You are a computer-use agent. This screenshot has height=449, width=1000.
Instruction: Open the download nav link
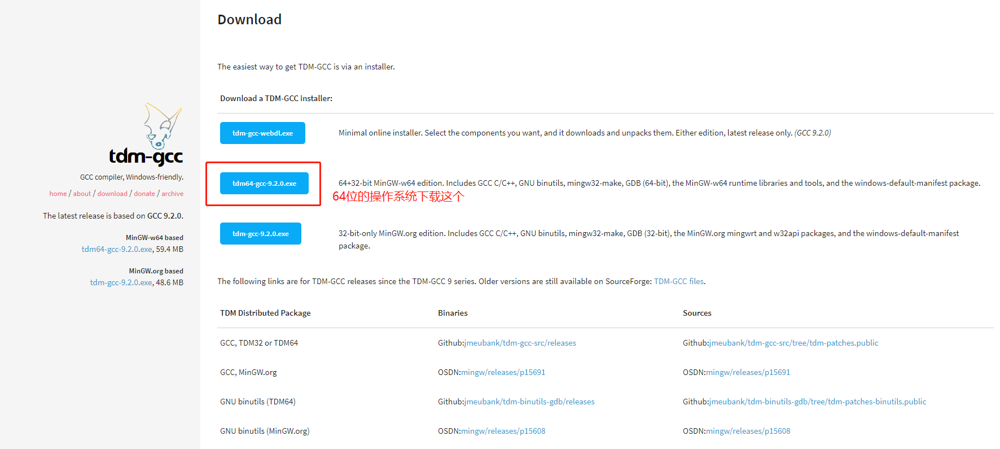(112, 194)
